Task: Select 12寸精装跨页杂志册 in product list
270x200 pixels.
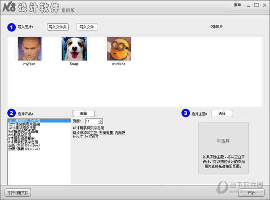Action: [39, 121]
